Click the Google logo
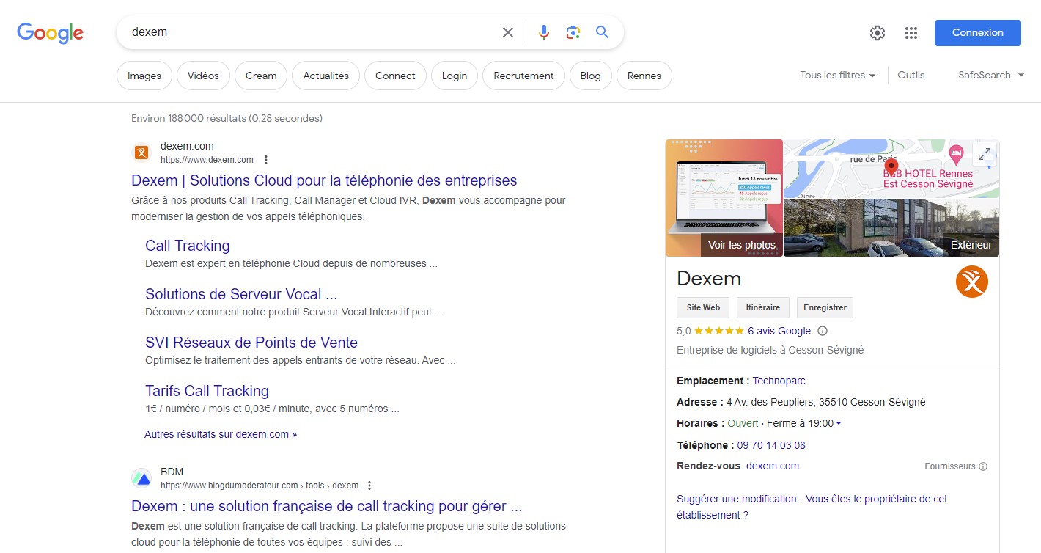Image resolution: width=1041 pixels, height=553 pixels. 51,32
